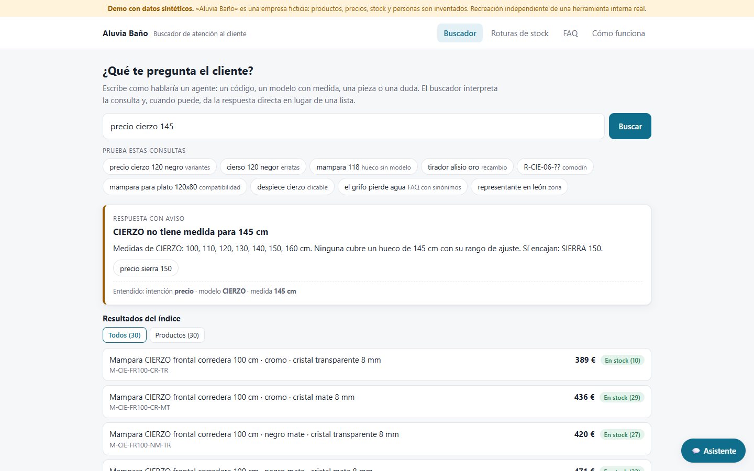754x471 pixels.
Task: Open the Asistente chat bubble button
Action: point(713,451)
